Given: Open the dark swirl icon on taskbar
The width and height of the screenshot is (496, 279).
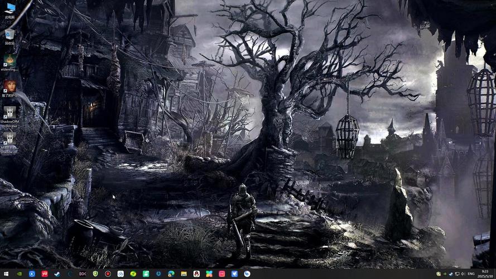Looking at the screenshot, I should click(x=70, y=273).
